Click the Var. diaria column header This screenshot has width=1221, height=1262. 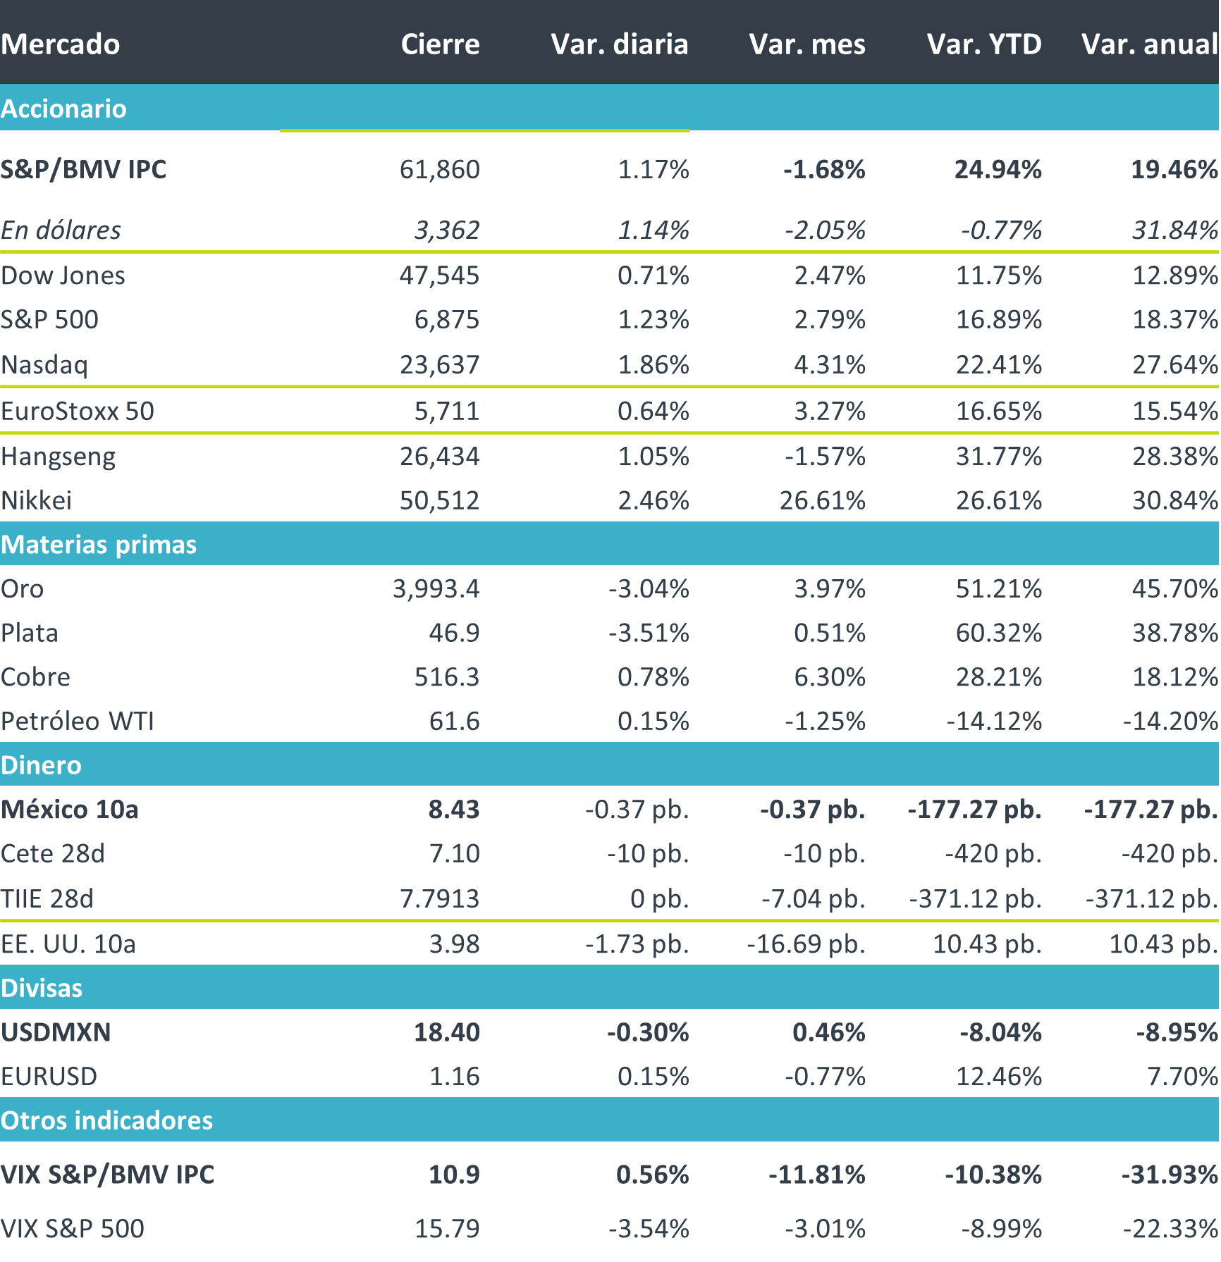619,44
